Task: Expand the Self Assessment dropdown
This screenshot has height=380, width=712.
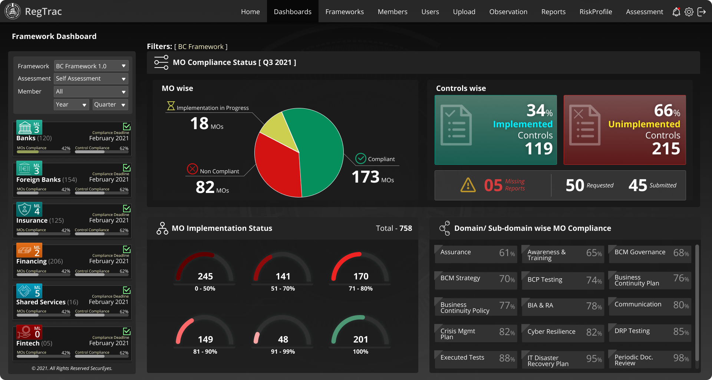Action: coord(91,79)
